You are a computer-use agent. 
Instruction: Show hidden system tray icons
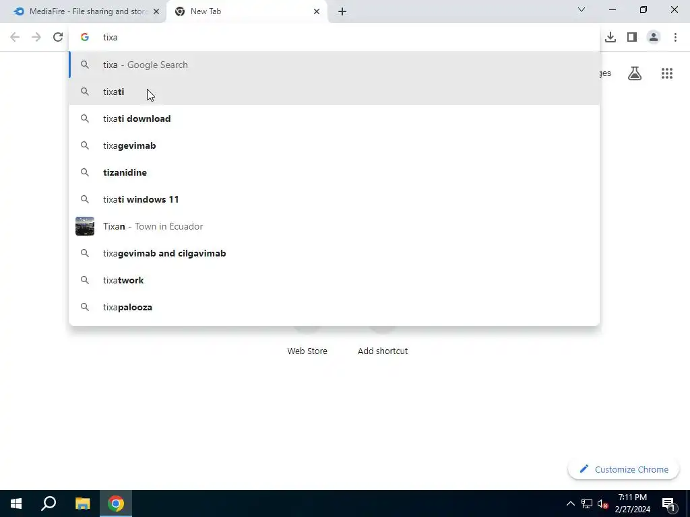(570, 504)
